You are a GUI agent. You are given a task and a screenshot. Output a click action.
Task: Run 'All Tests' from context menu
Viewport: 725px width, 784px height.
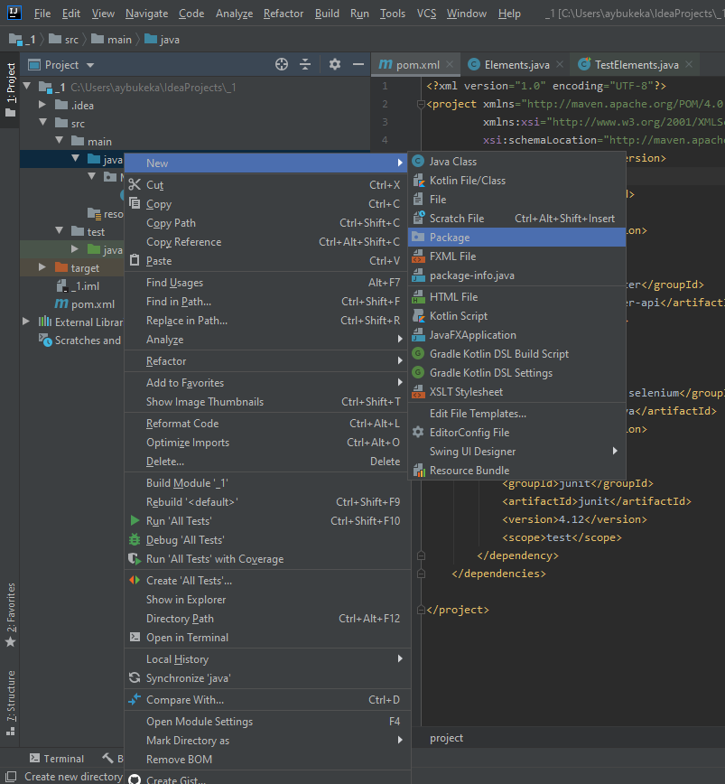click(x=267, y=521)
